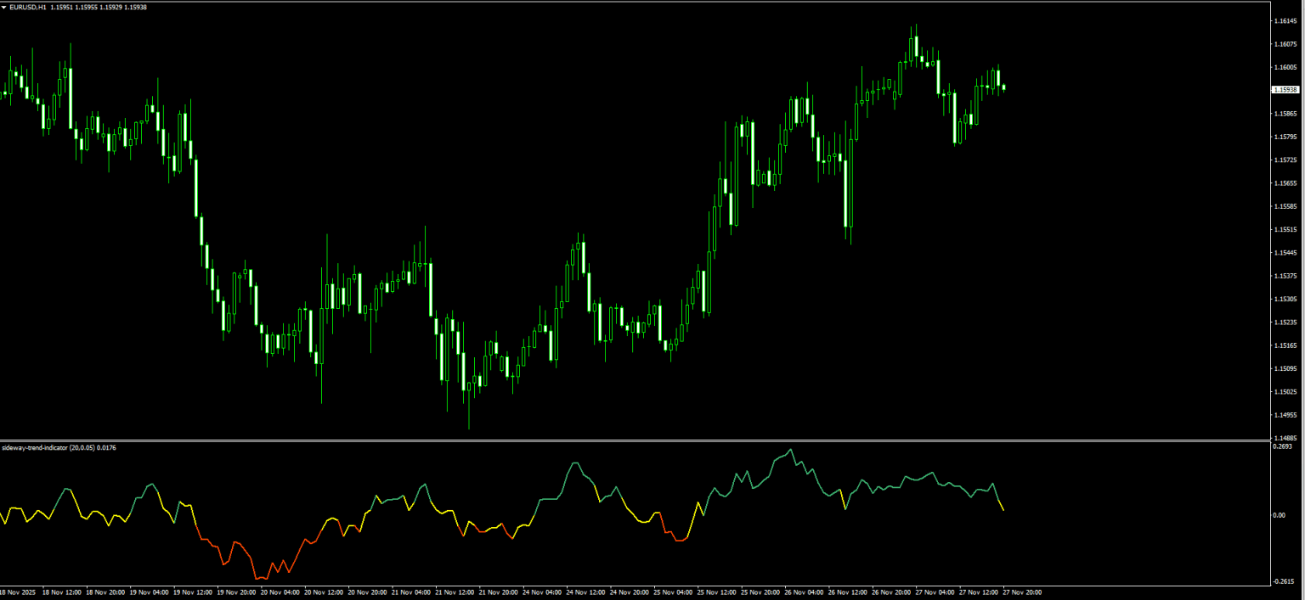The height and width of the screenshot is (600, 1305).
Task: Select the indicator value 0.0176
Action: [105, 447]
